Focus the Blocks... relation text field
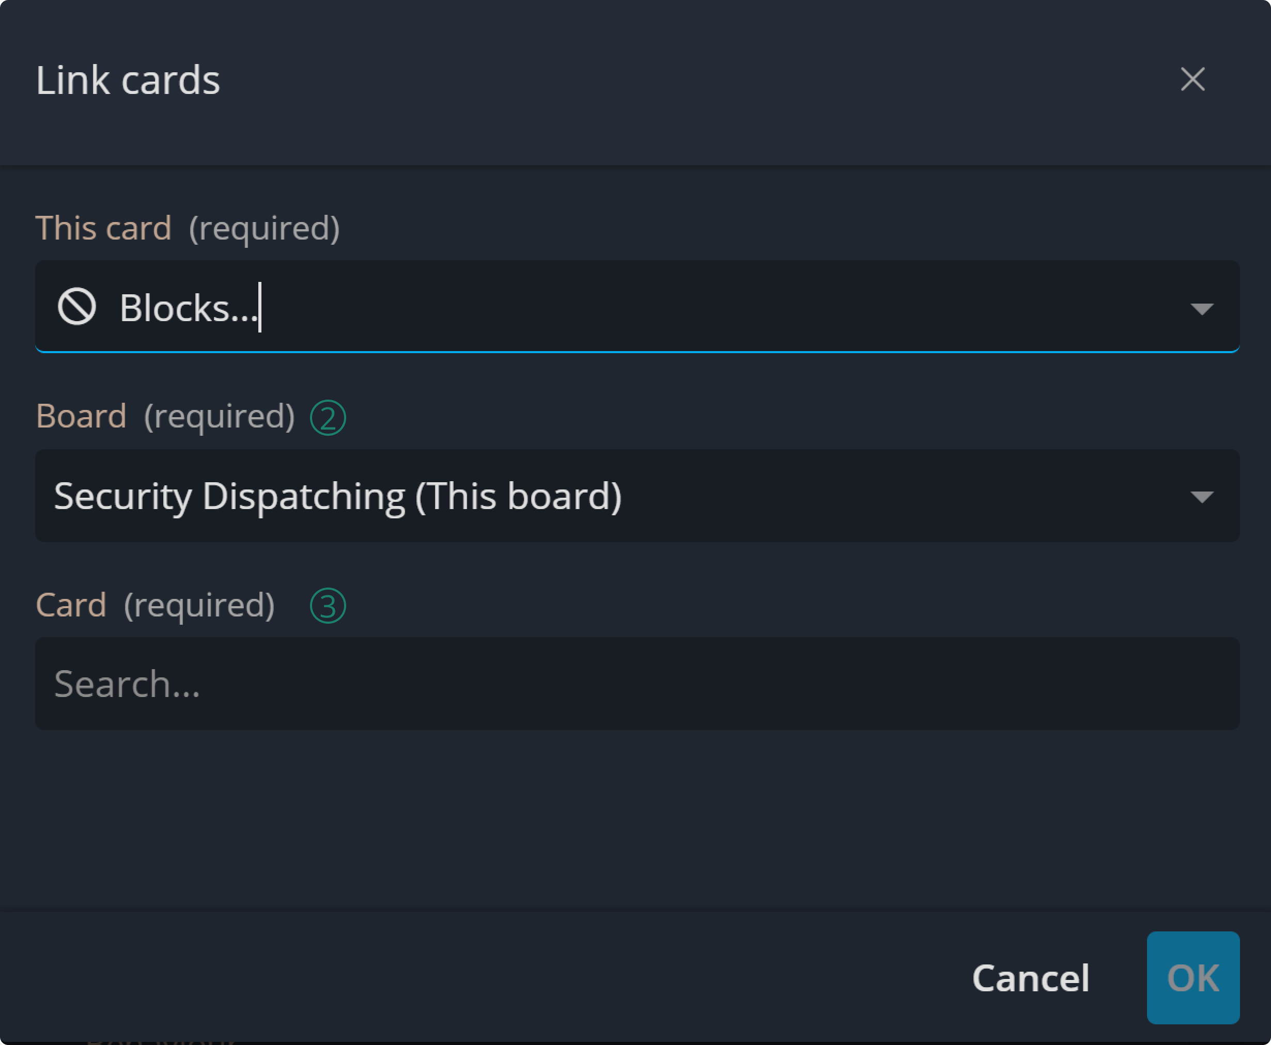 pos(602,308)
